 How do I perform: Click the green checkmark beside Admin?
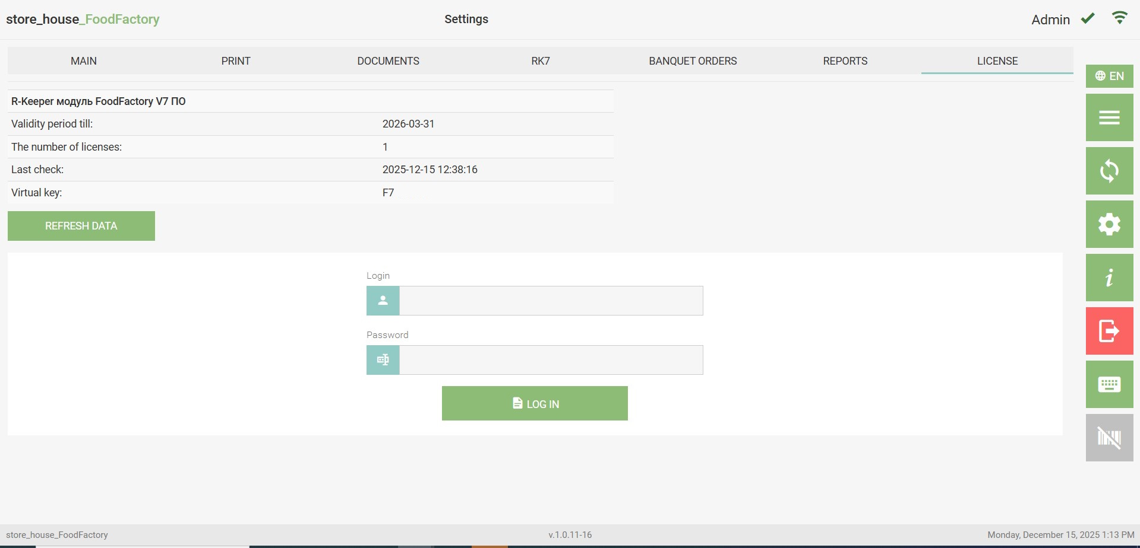(x=1088, y=18)
